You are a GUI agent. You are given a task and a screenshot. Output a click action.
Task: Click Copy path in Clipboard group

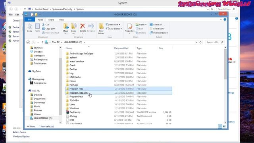coord(48,29)
